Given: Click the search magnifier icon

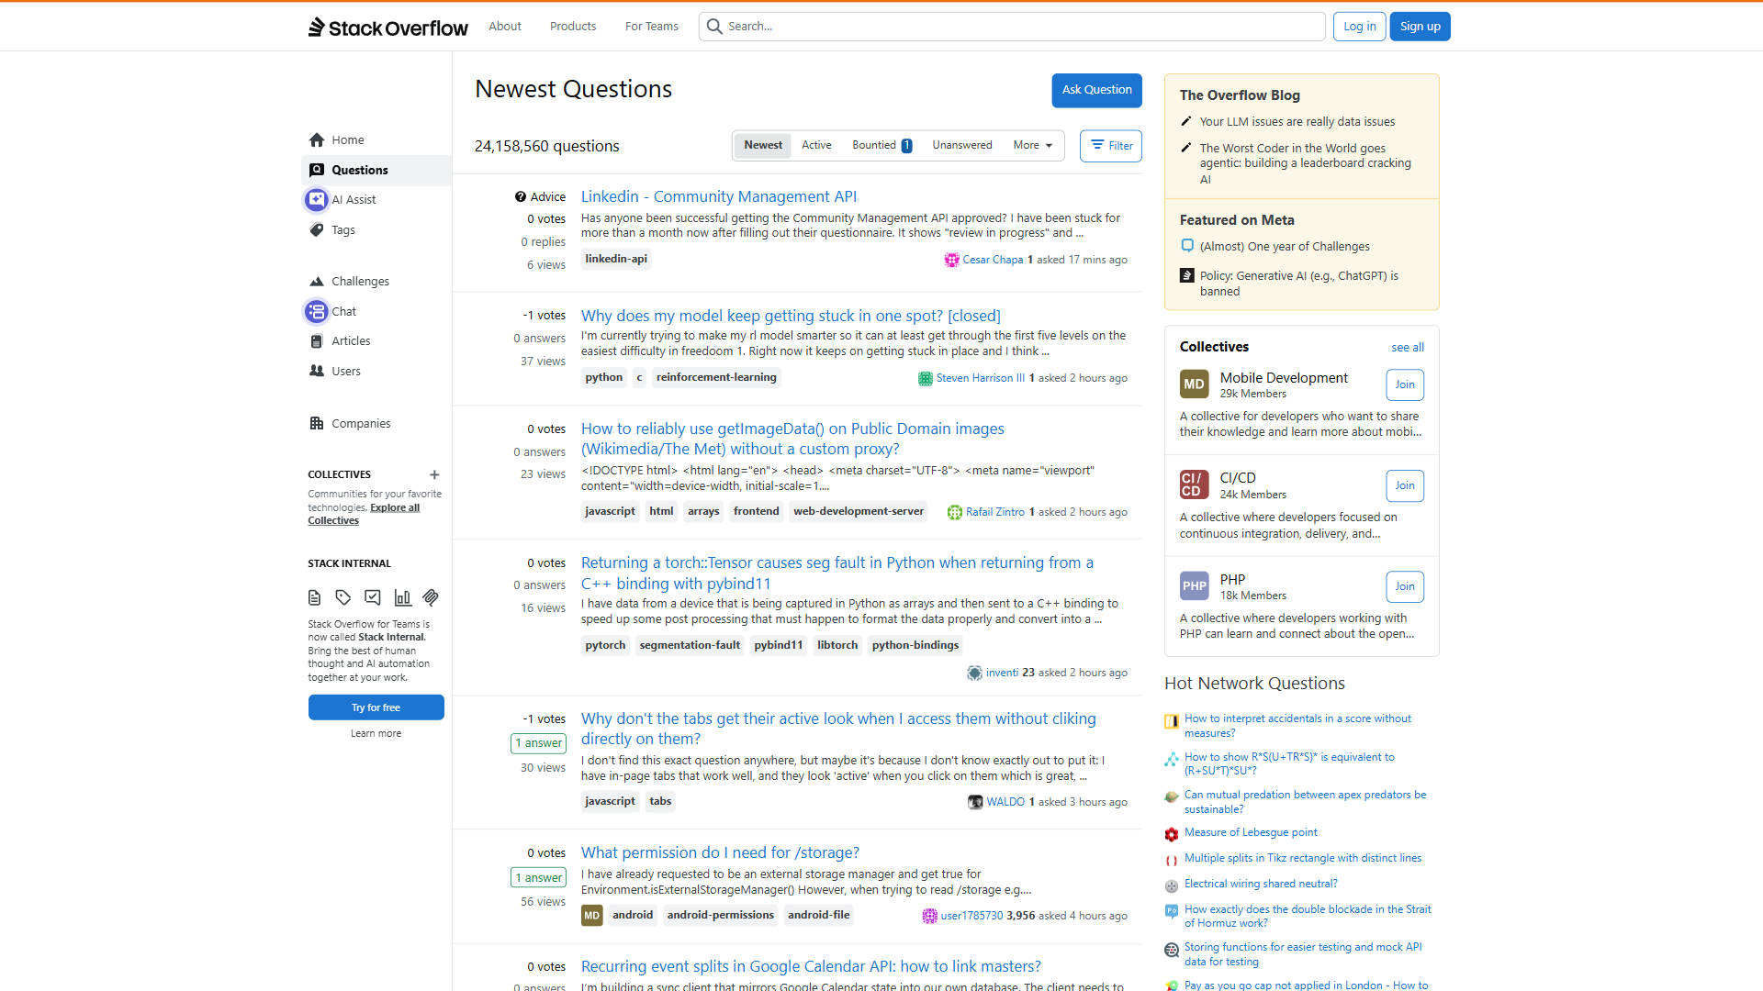Looking at the screenshot, I should click(714, 27).
